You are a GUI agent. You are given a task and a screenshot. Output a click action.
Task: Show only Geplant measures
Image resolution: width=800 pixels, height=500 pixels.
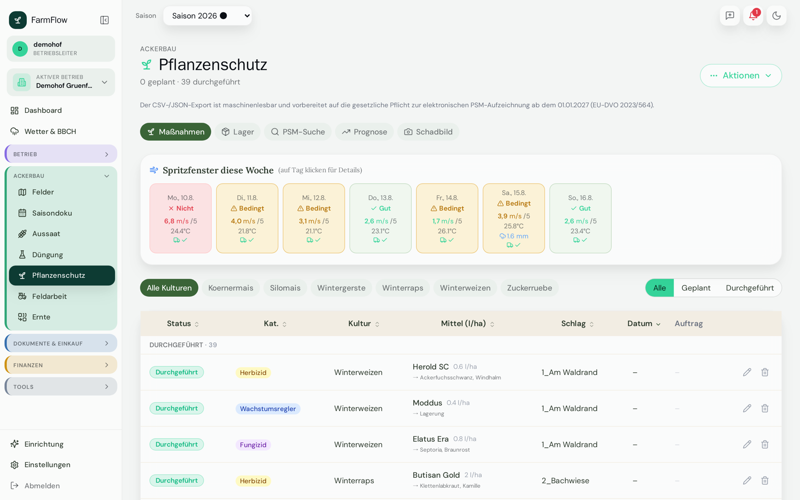[696, 288]
